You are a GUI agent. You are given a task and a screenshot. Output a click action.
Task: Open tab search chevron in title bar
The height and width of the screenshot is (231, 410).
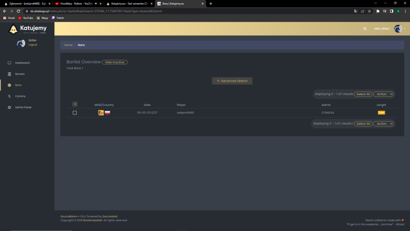click(376, 3)
